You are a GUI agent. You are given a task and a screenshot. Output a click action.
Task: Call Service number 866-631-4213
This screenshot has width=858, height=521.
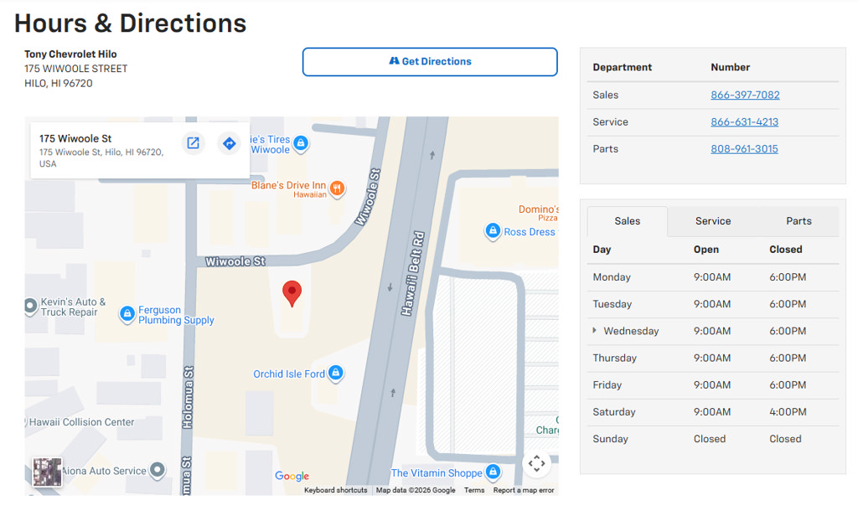tap(744, 122)
